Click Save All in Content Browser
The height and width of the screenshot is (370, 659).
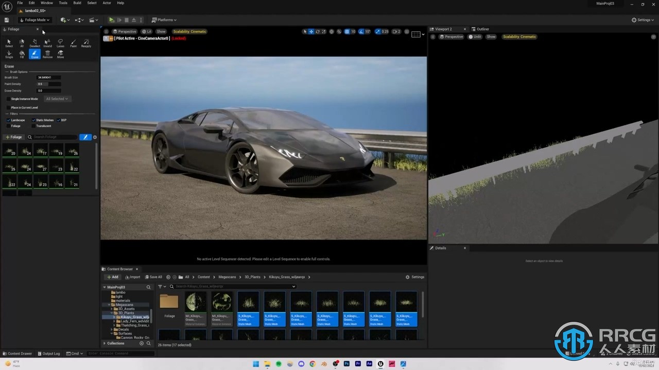tap(153, 277)
